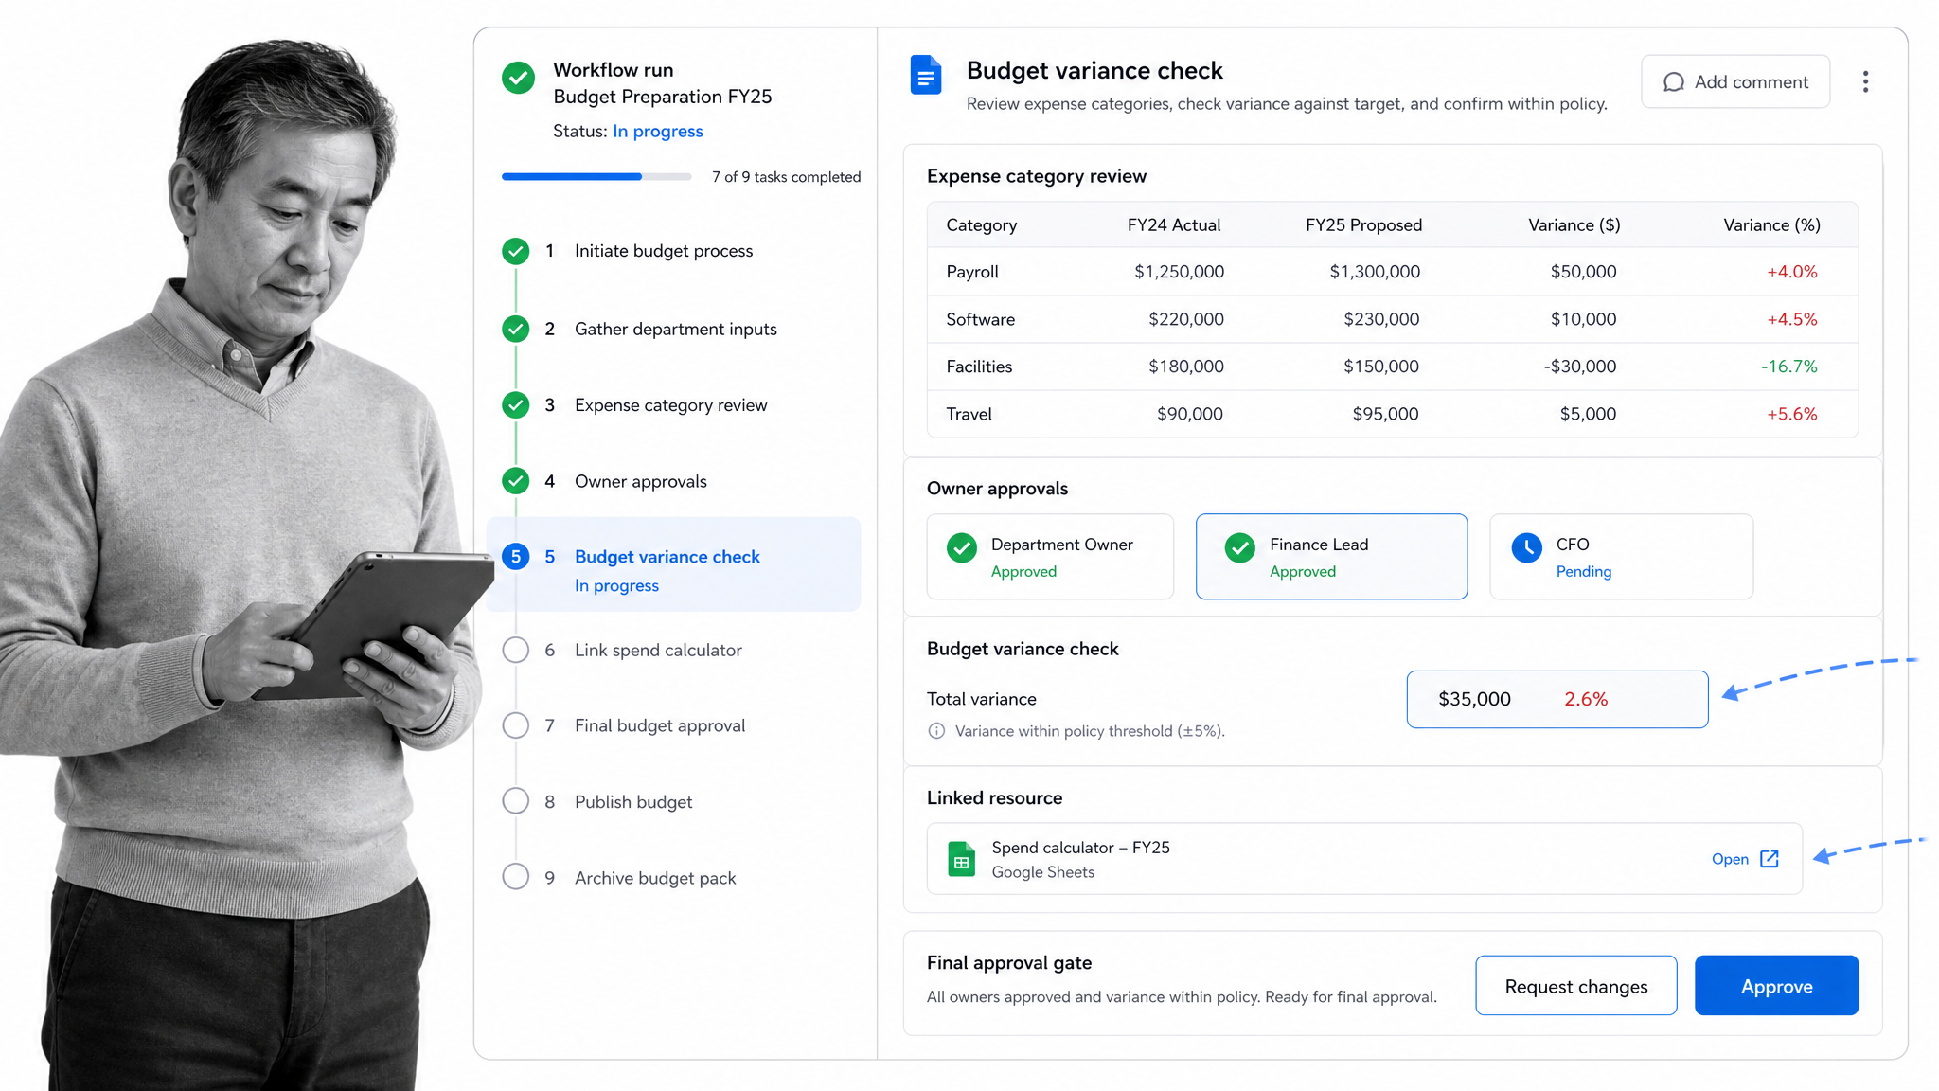This screenshot has width=1939, height=1091.
Task: Click the green check icon next to Workflow run
Action: (518, 78)
